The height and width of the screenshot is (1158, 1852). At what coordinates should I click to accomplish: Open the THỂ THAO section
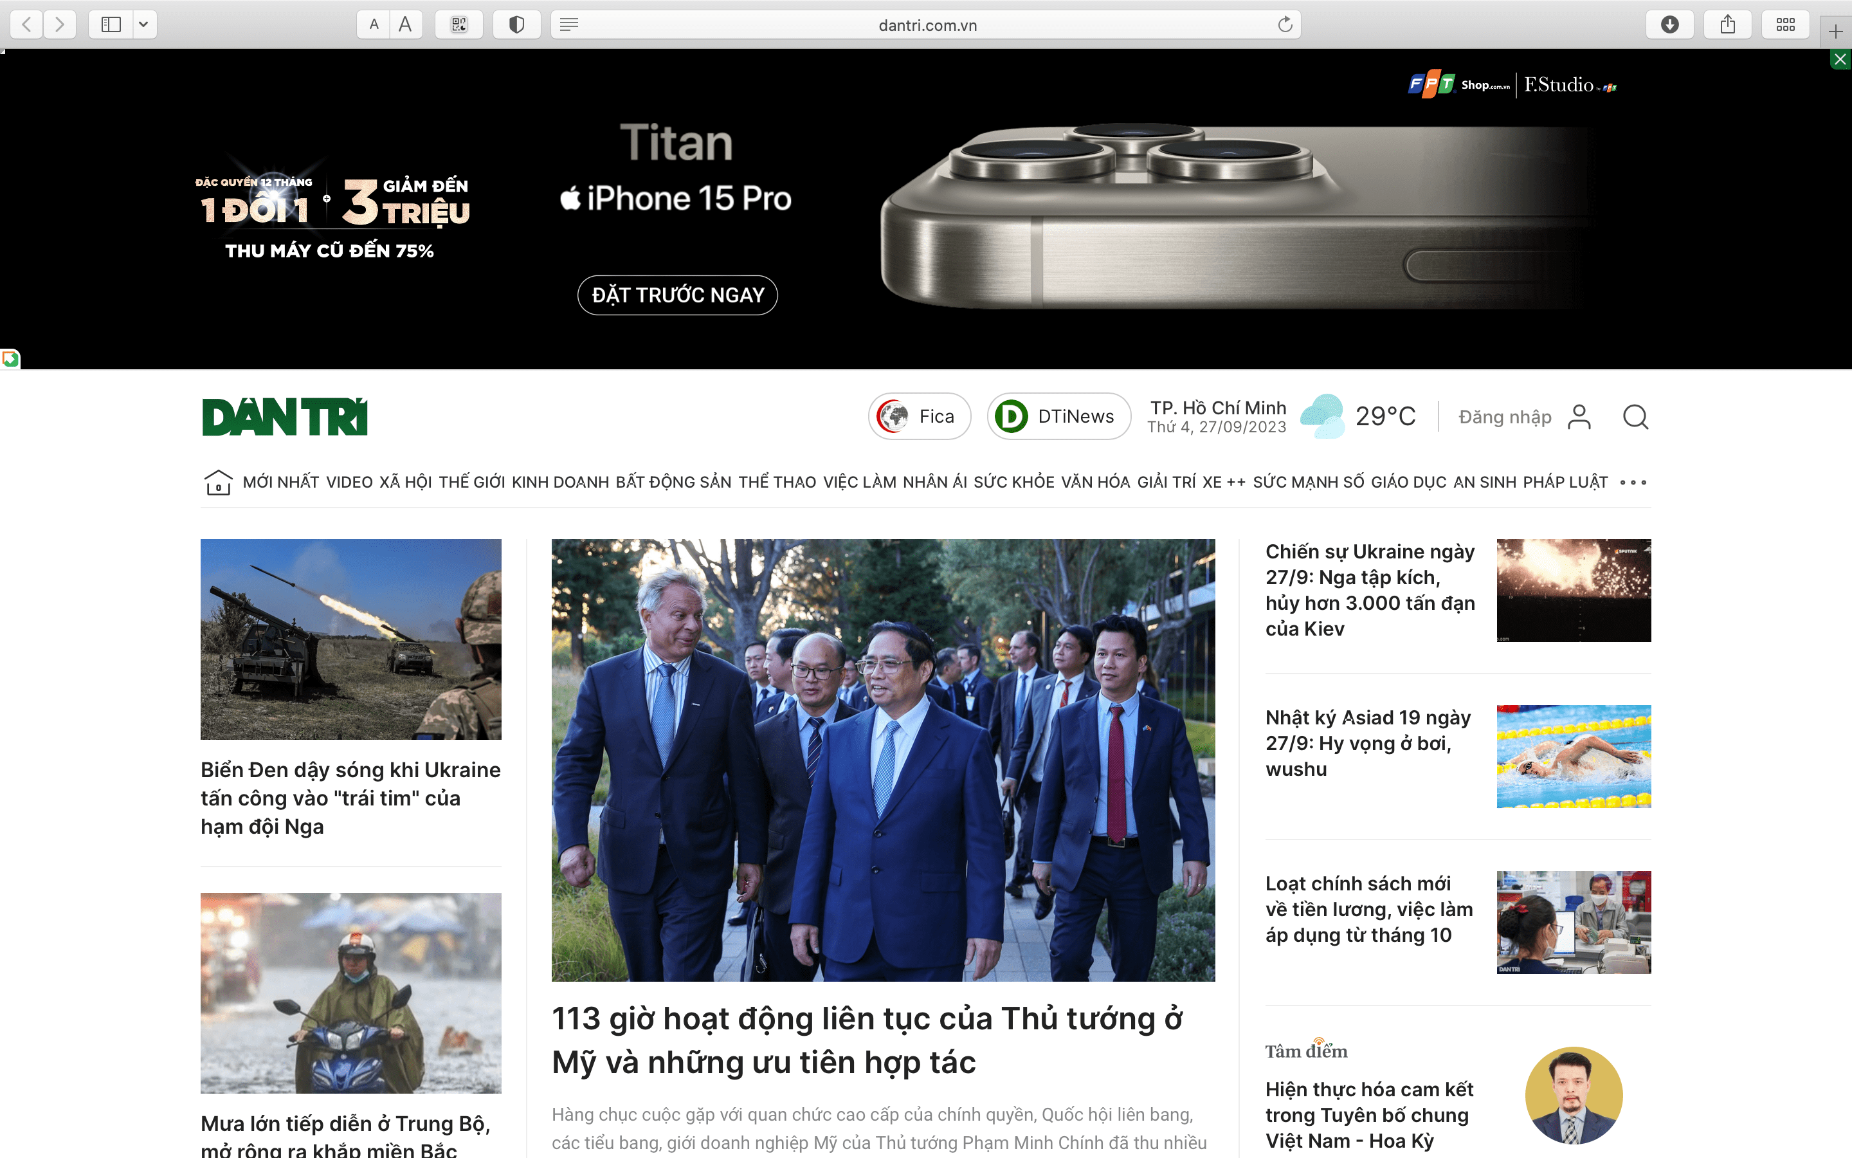(x=777, y=482)
